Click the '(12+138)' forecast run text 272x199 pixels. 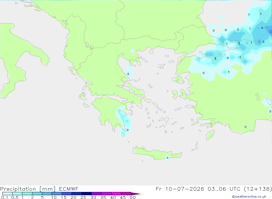(258, 189)
